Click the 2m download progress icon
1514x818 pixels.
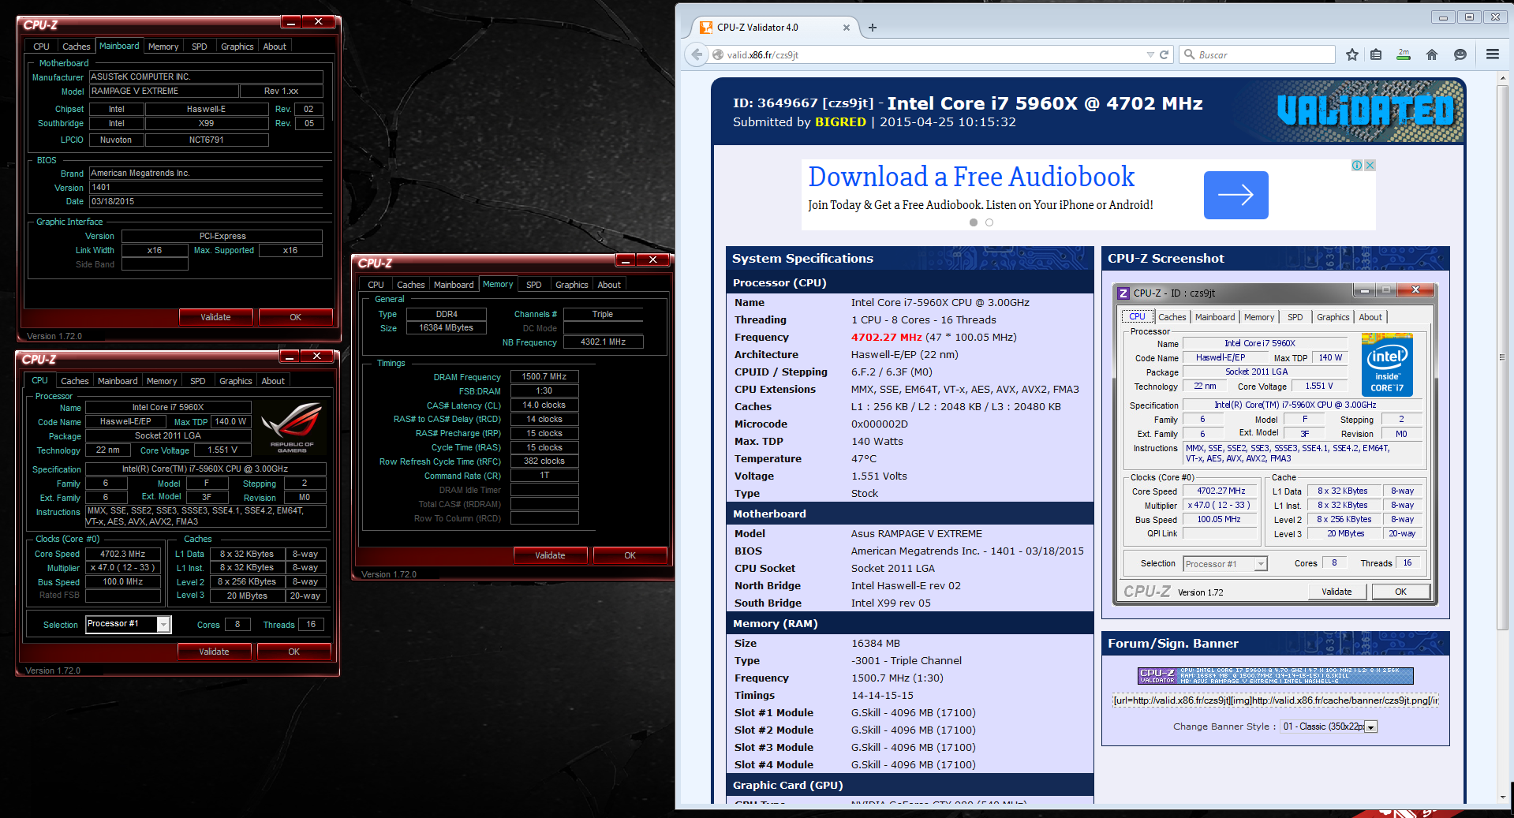(x=1404, y=54)
